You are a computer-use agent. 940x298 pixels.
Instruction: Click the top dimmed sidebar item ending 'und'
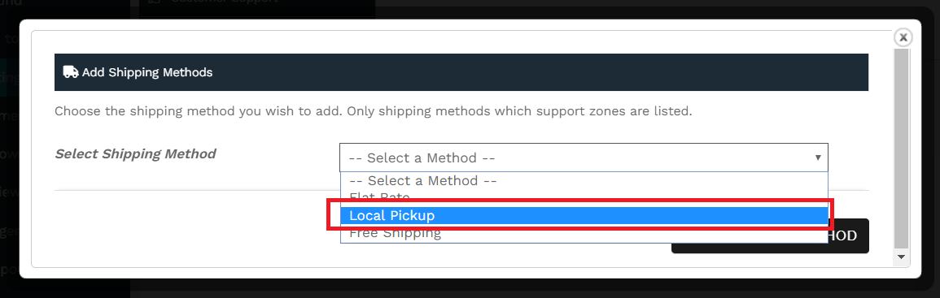(11, 3)
